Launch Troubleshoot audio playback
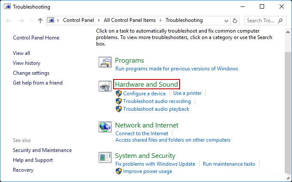 [156, 109]
